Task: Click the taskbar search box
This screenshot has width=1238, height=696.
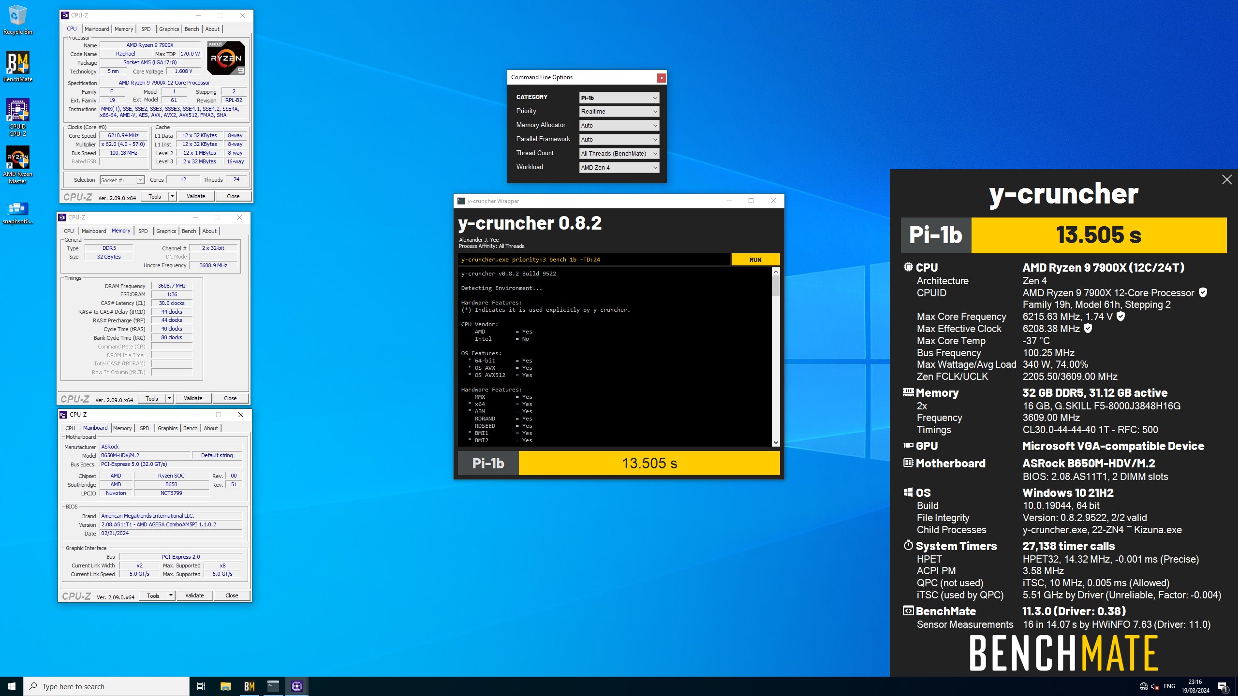Action: point(106,686)
